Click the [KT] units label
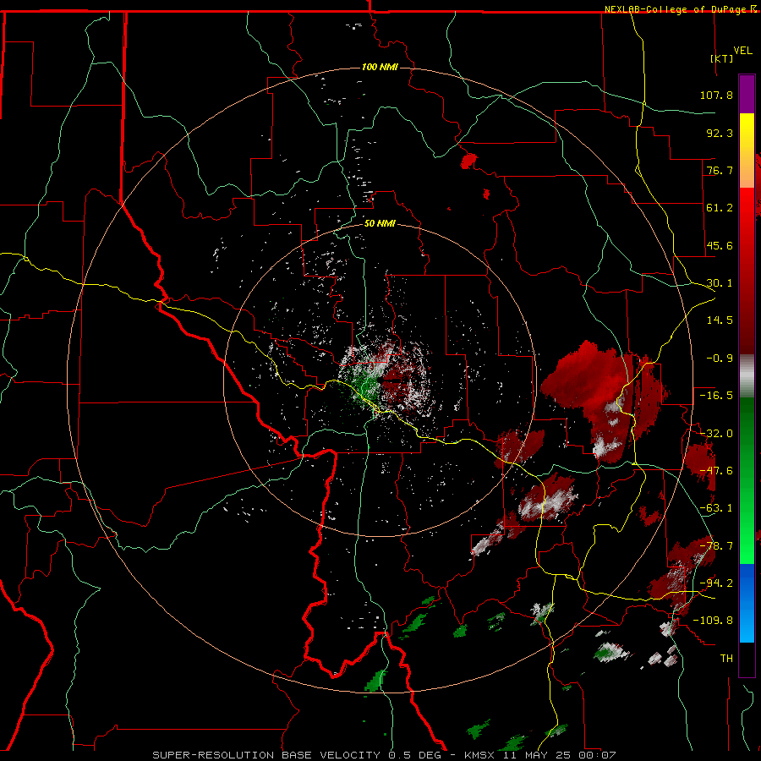 click(x=722, y=58)
